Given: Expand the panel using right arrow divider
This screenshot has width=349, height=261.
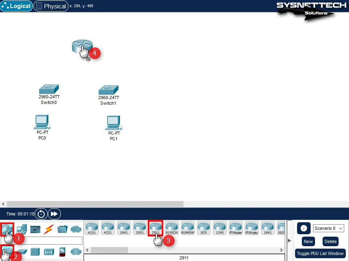Looking at the screenshot, I should pyautogui.click(x=289, y=240).
